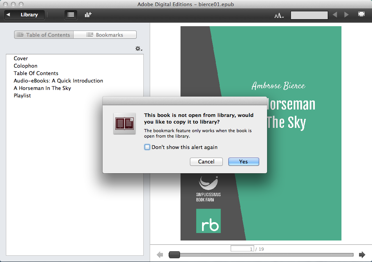Select Playlist in the contents list
Viewport: 372px width, 262px height.
click(x=22, y=95)
